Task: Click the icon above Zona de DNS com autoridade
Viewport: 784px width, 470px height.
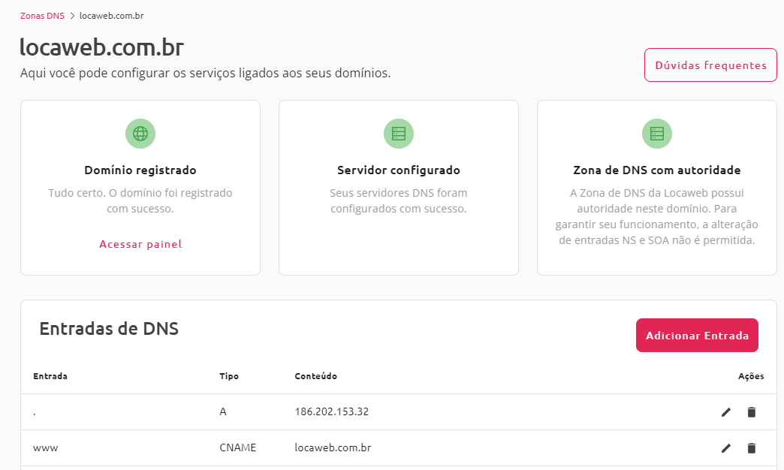Action: click(x=656, y=133)
